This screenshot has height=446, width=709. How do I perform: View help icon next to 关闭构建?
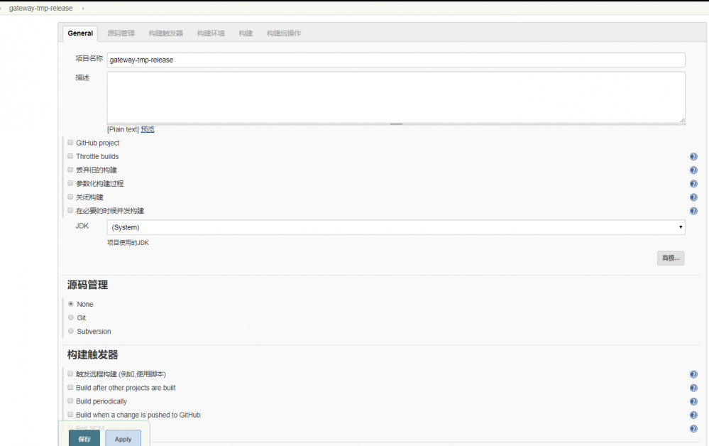pyautogui.click(x=693, y=197)
